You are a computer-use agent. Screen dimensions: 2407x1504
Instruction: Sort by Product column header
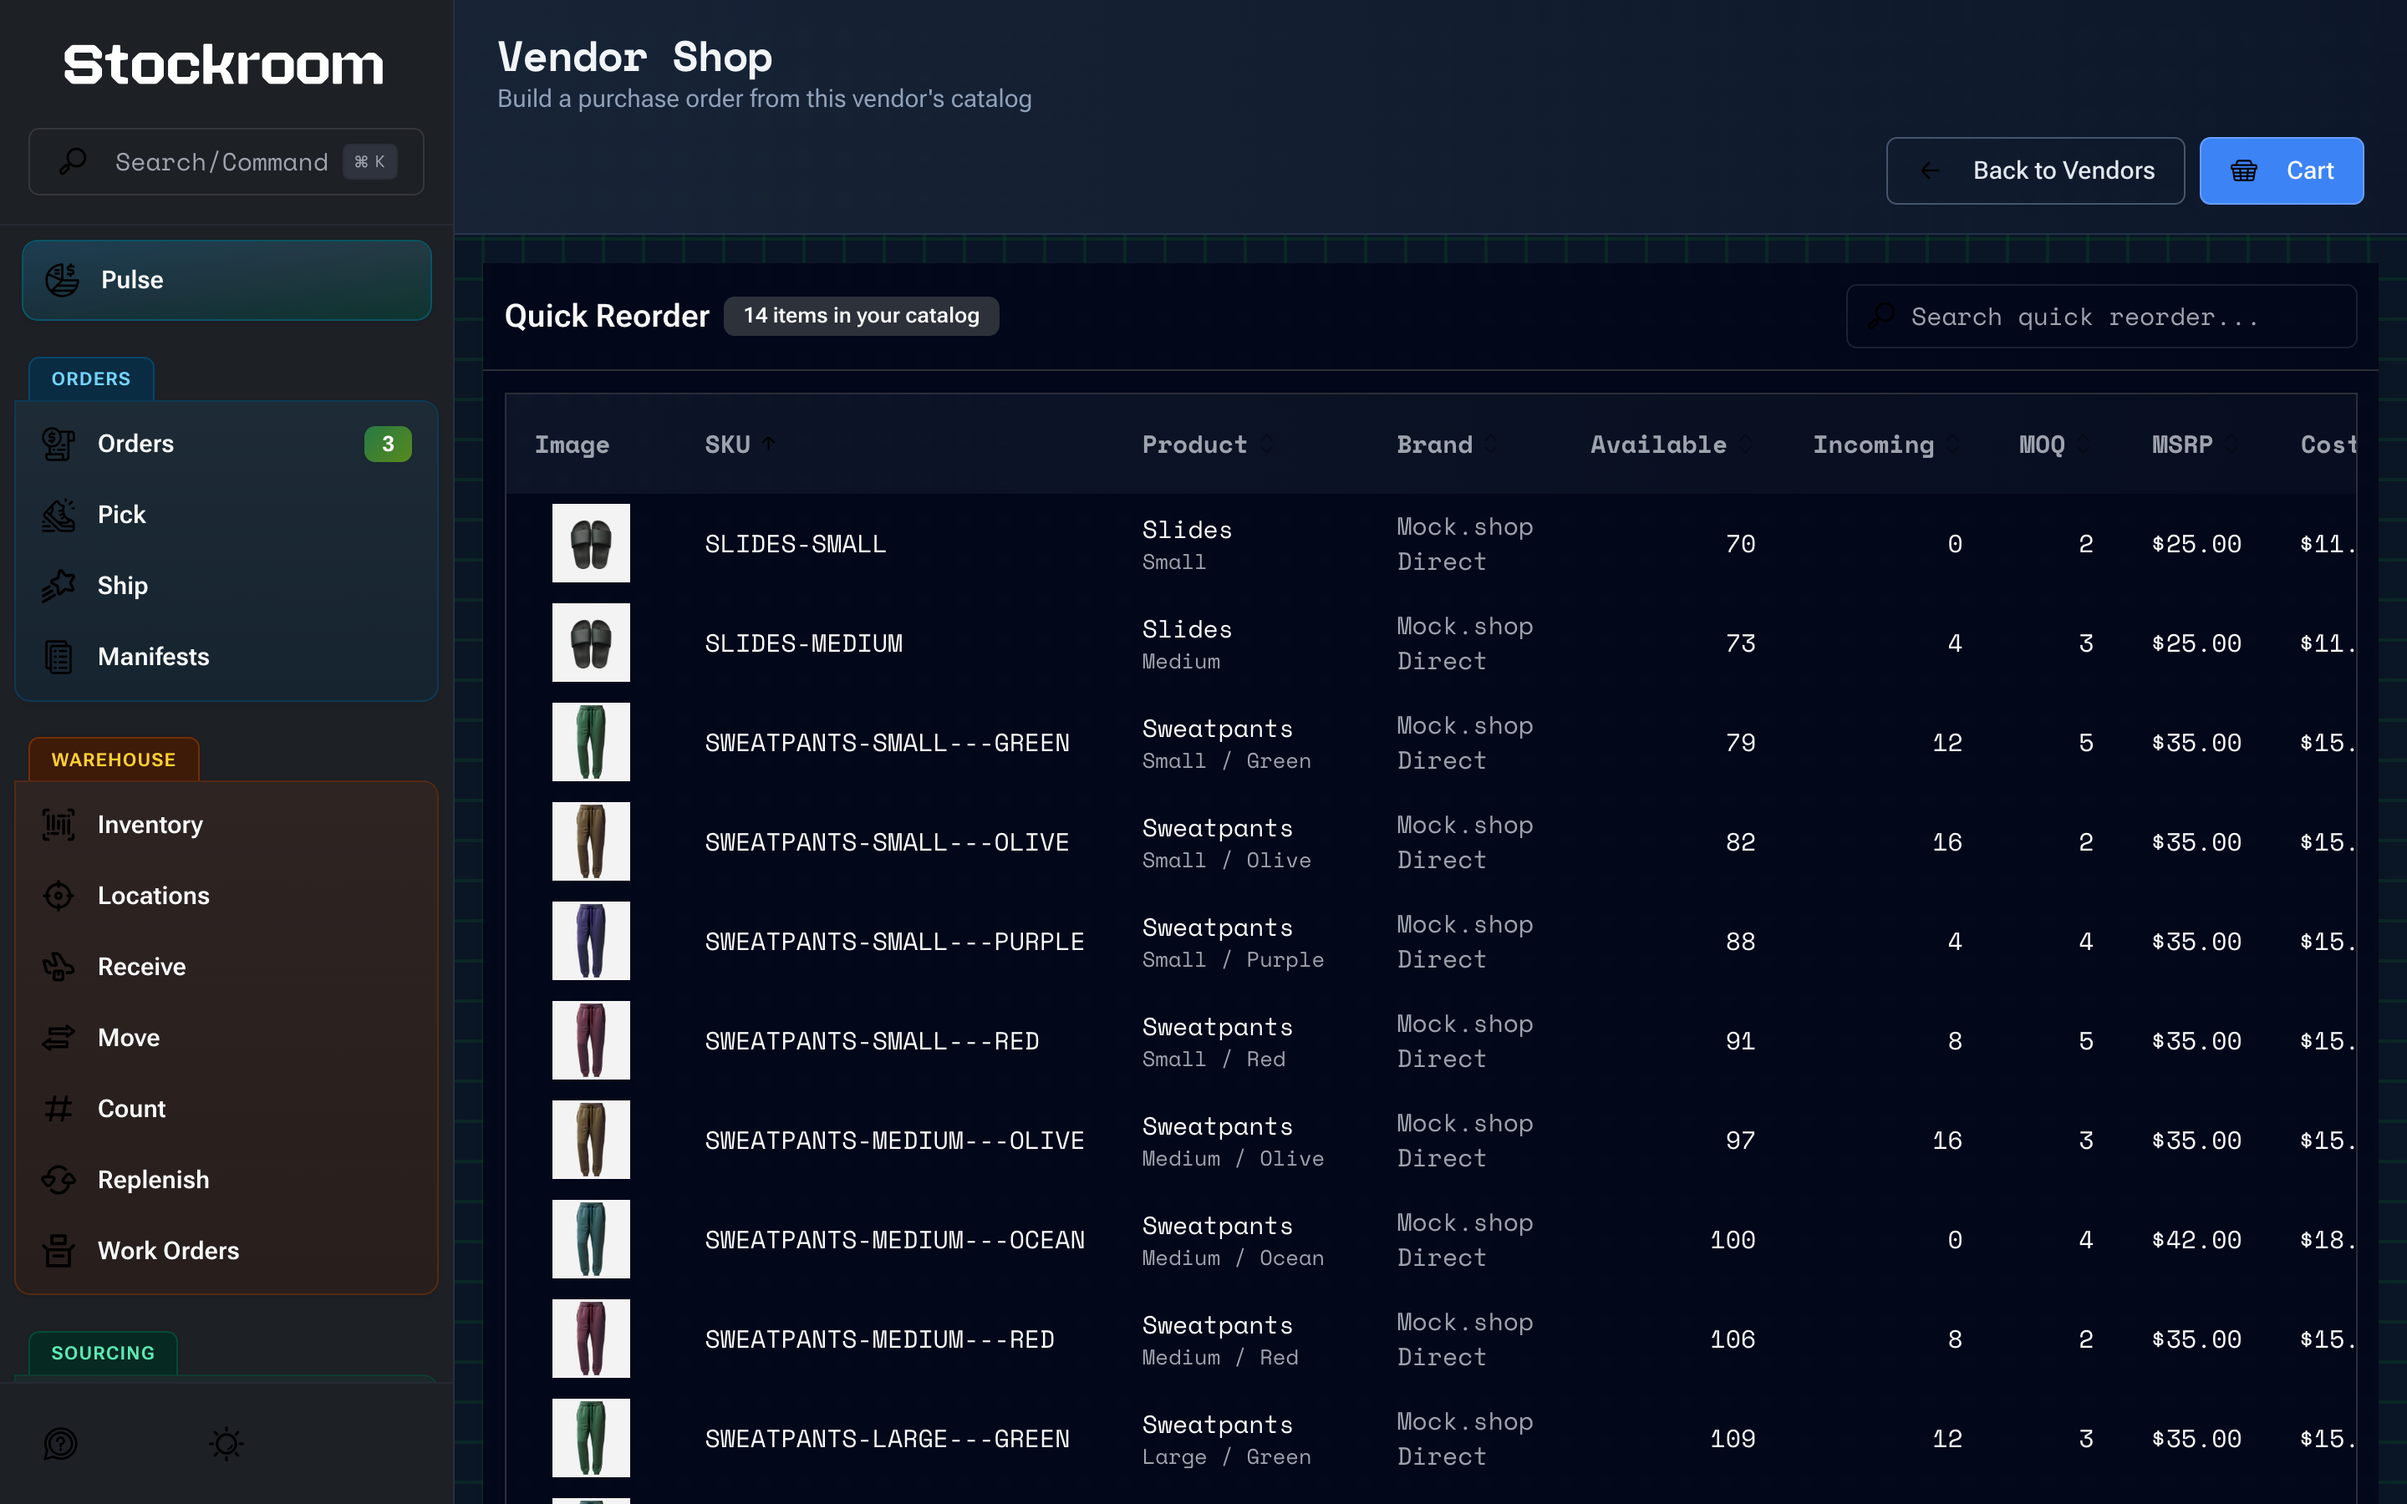[x=1207, y=445]
